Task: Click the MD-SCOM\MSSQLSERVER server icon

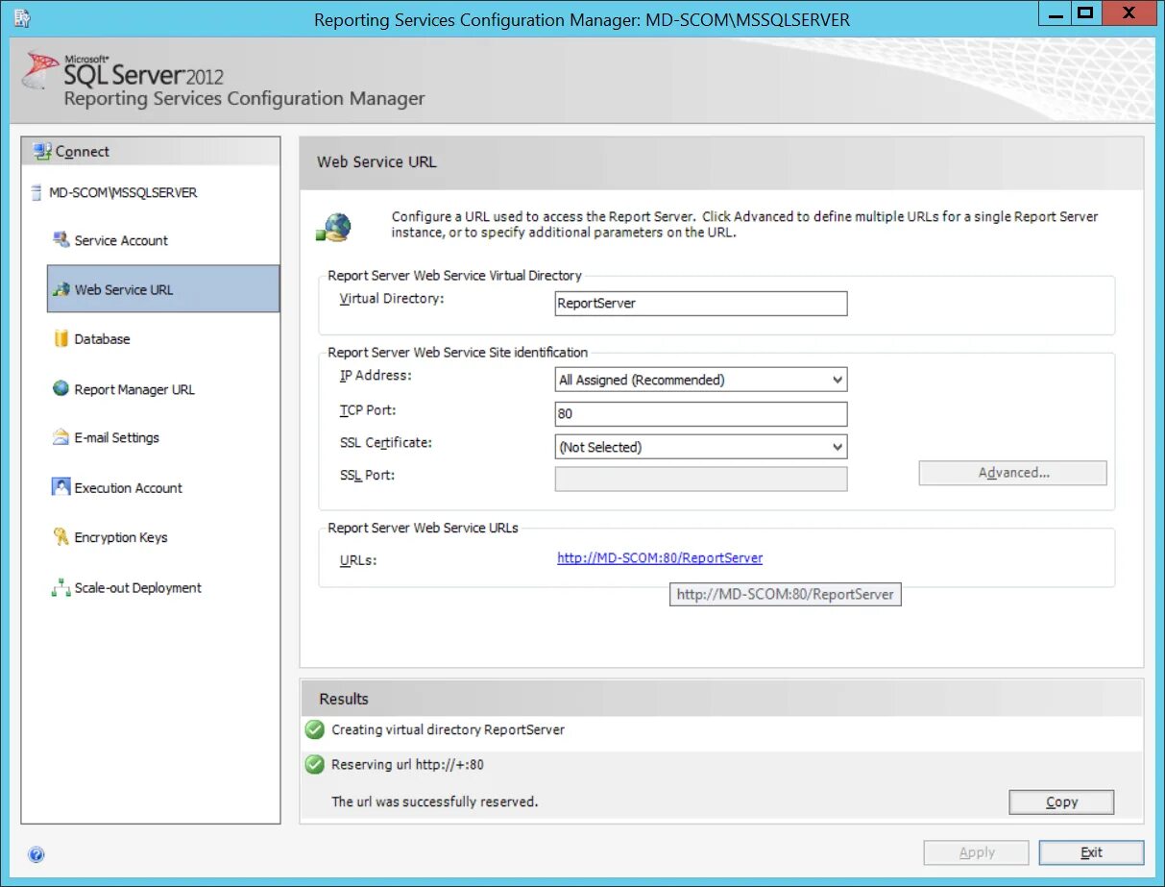Action: point(36,192)
